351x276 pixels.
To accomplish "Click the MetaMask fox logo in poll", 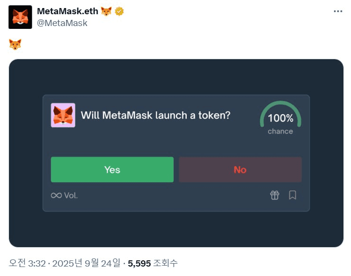I will (x=63, y=115).
